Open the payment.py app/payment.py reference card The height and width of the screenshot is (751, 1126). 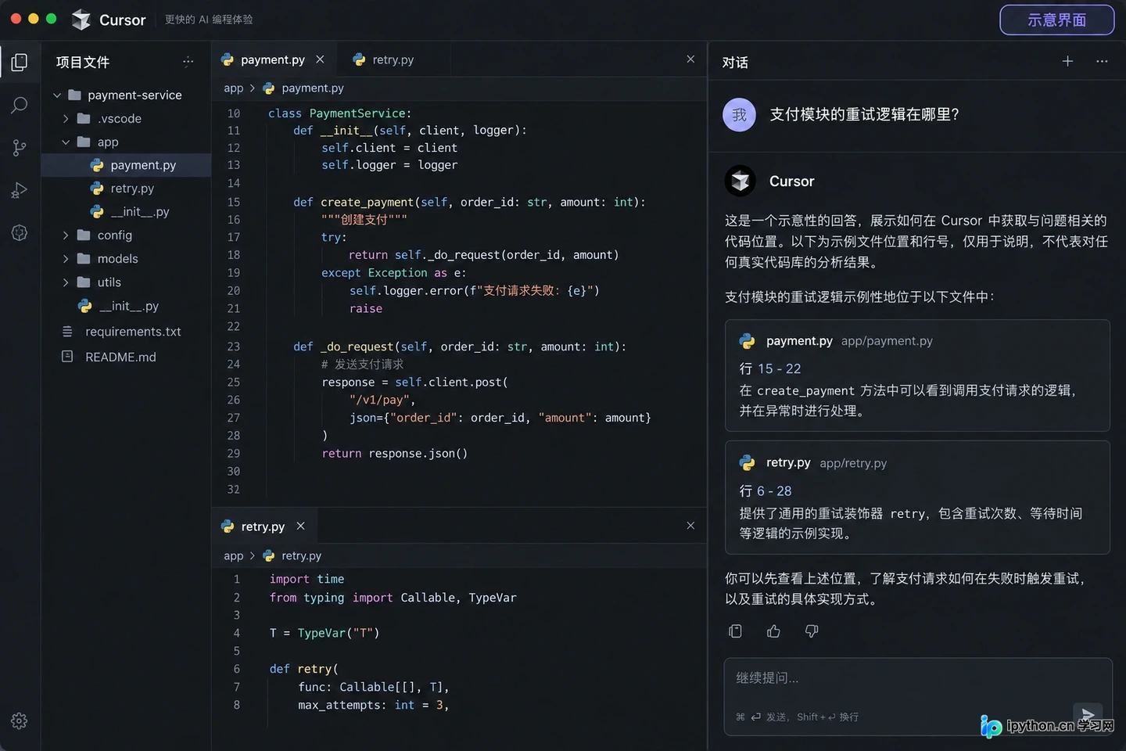917,375
